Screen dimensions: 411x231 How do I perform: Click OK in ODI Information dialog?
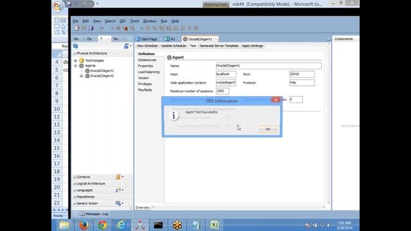point(268,129)
